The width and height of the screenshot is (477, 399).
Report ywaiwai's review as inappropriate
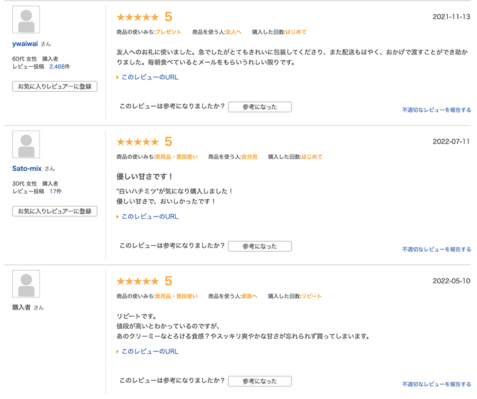[436, 110]
